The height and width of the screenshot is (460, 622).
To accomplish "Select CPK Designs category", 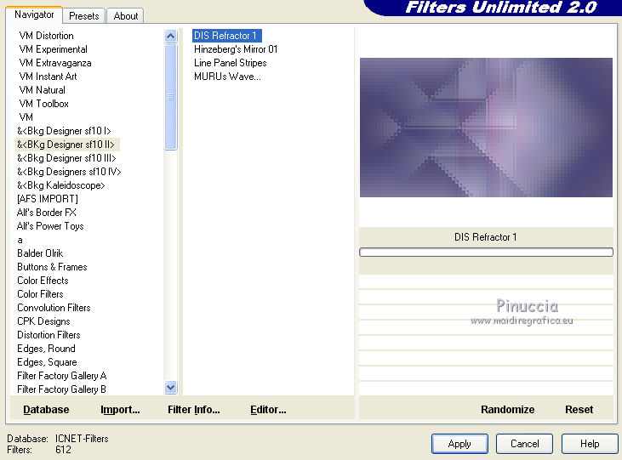I will pos(43,321).
